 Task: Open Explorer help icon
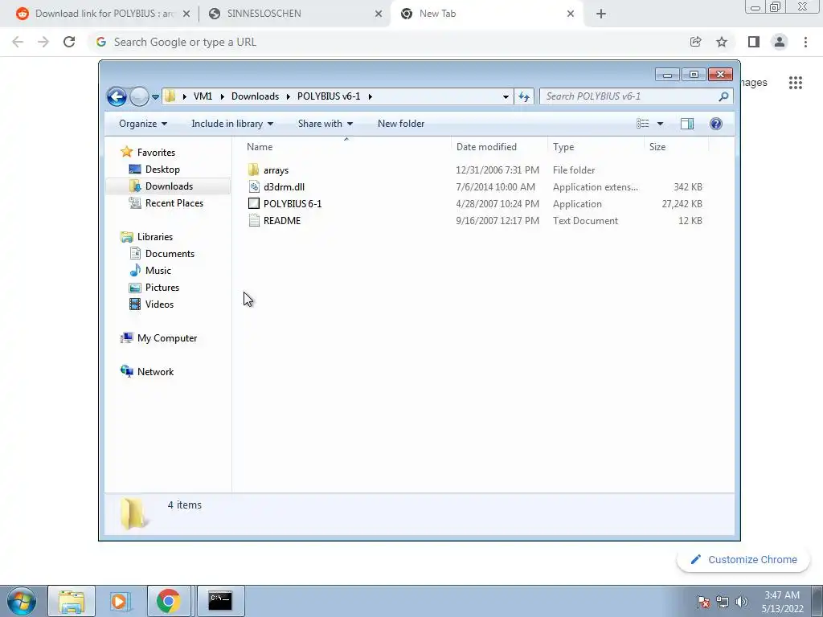coord(716,124)
